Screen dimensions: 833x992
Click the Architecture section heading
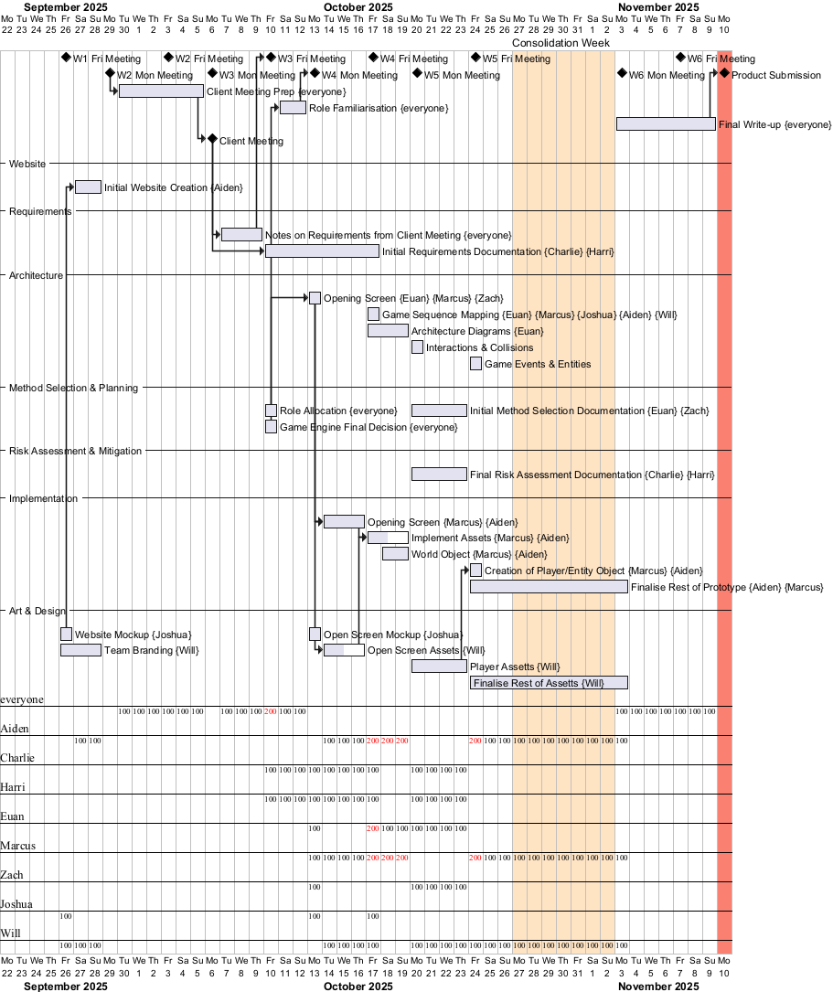coord(36,275)
